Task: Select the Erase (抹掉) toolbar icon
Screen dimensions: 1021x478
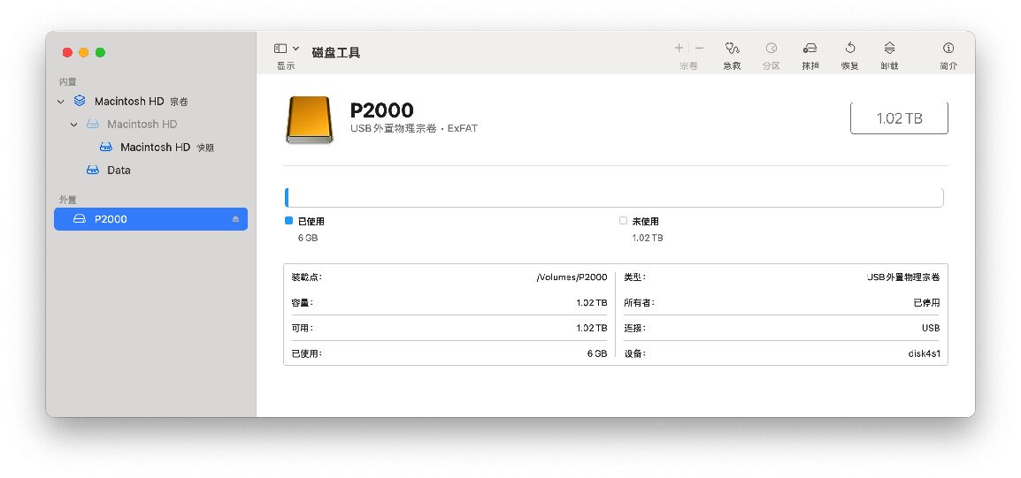Action: pyautogui.click(x=810, y=48)
